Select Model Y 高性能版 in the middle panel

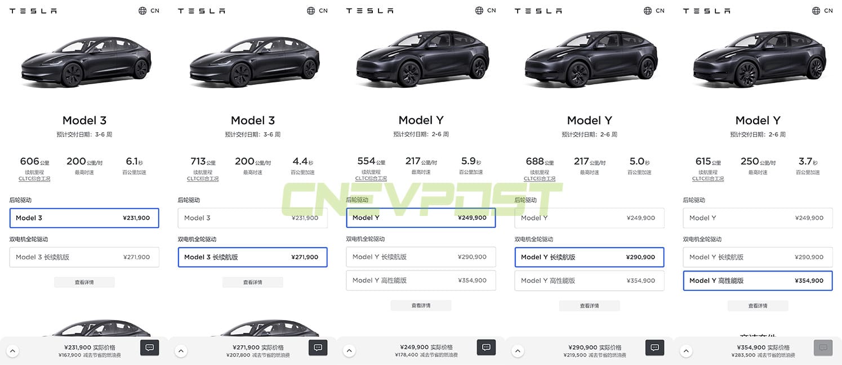(421, 280)
